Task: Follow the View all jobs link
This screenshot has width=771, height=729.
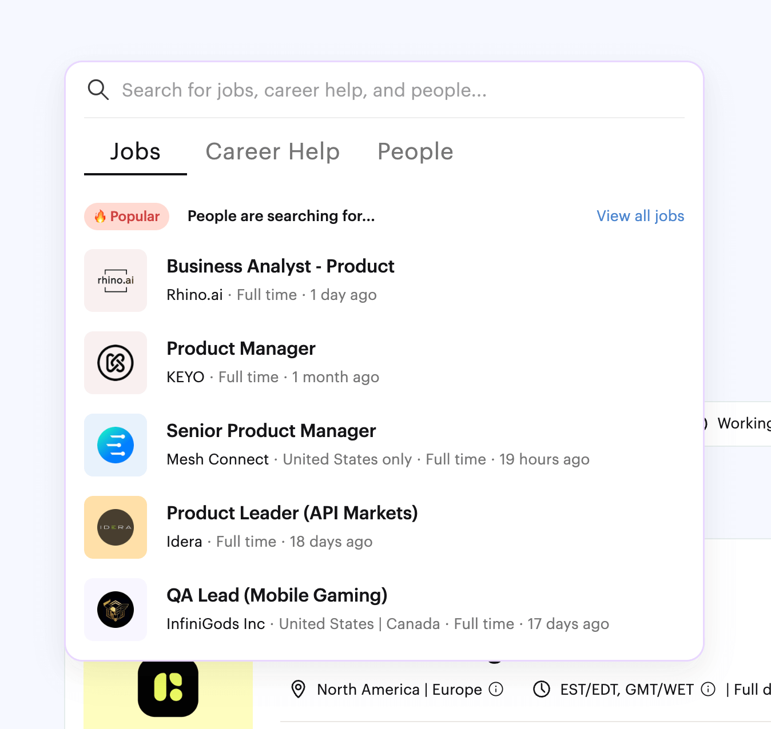Action: coord(640,216)
